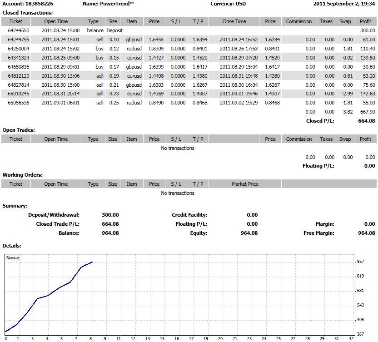
Task: Click close time 2011.09.02 19:29
Action: [x=239, y=103]
